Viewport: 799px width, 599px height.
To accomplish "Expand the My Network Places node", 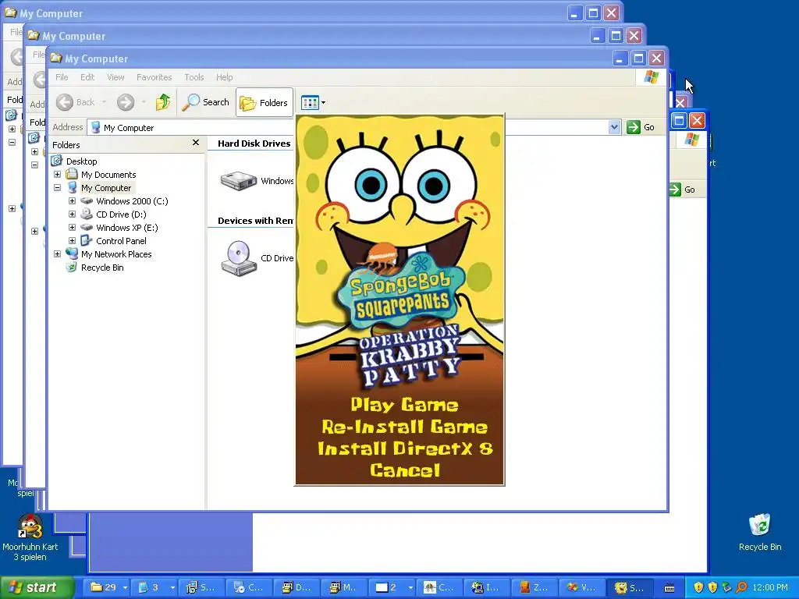I will click(x=58, y=254).
